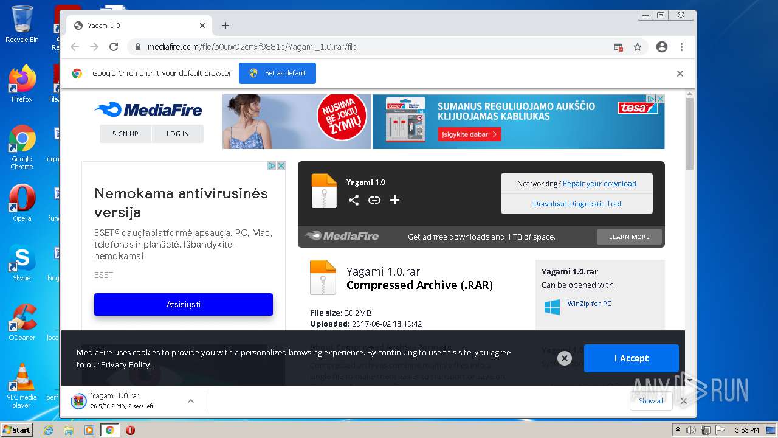
Task: Click the scrollbar up arrow
Action: tap(690, 94)
